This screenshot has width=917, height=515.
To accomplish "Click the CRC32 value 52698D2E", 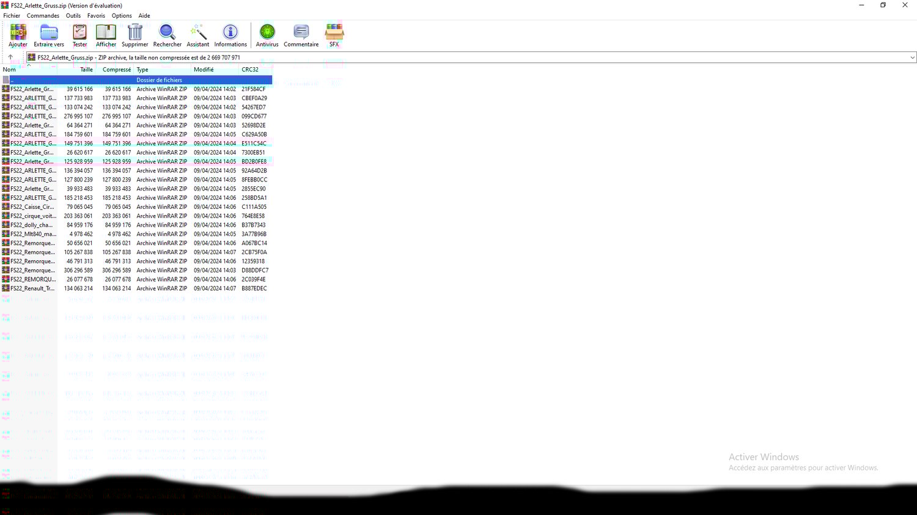I will point(254,125).
